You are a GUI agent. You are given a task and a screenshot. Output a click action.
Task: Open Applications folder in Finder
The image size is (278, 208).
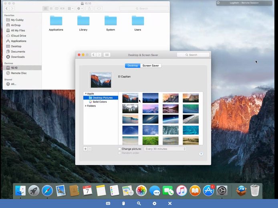click(x=56, y=23)
